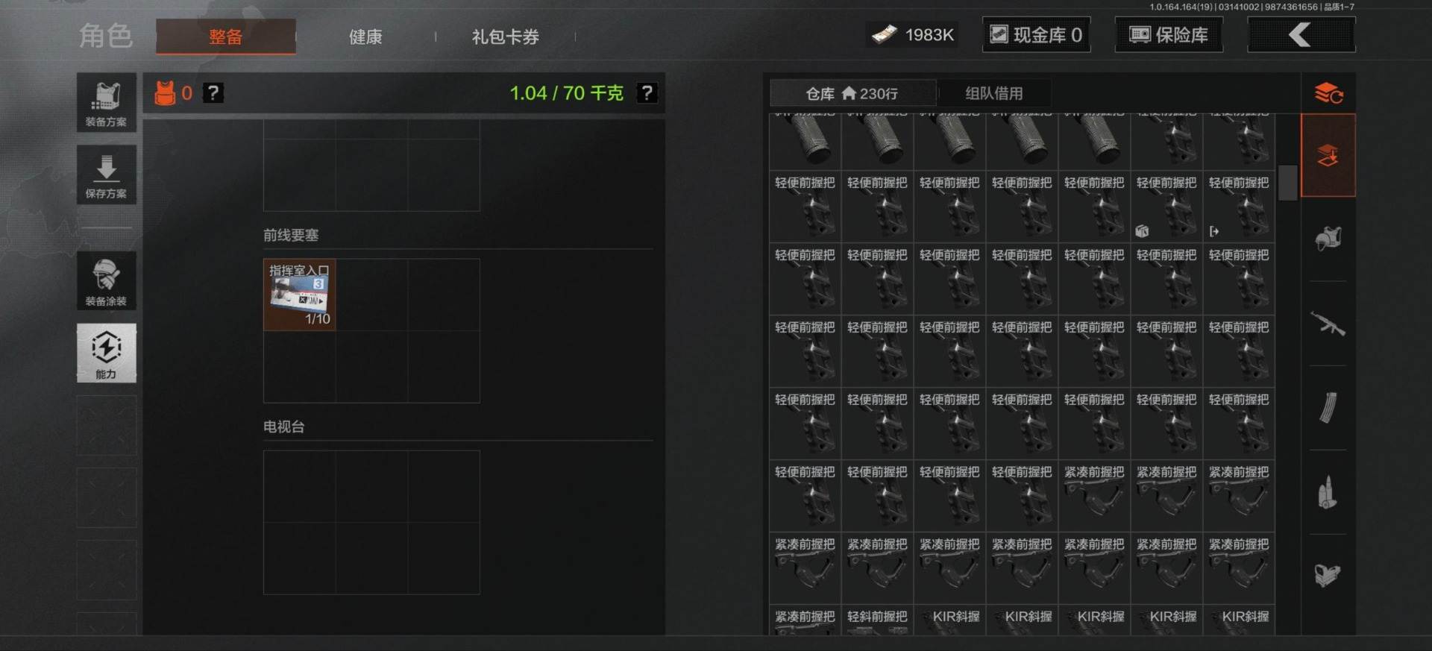This screenshot has width=1432, height=651.
Task: Filter warehouse by rifle weapon icon
Action: pos(1328,324)
